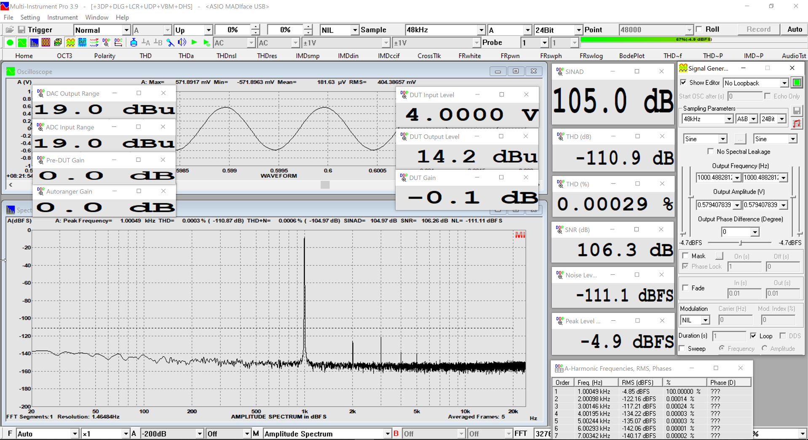Enable the Sweep checkbox

point(682,349)
